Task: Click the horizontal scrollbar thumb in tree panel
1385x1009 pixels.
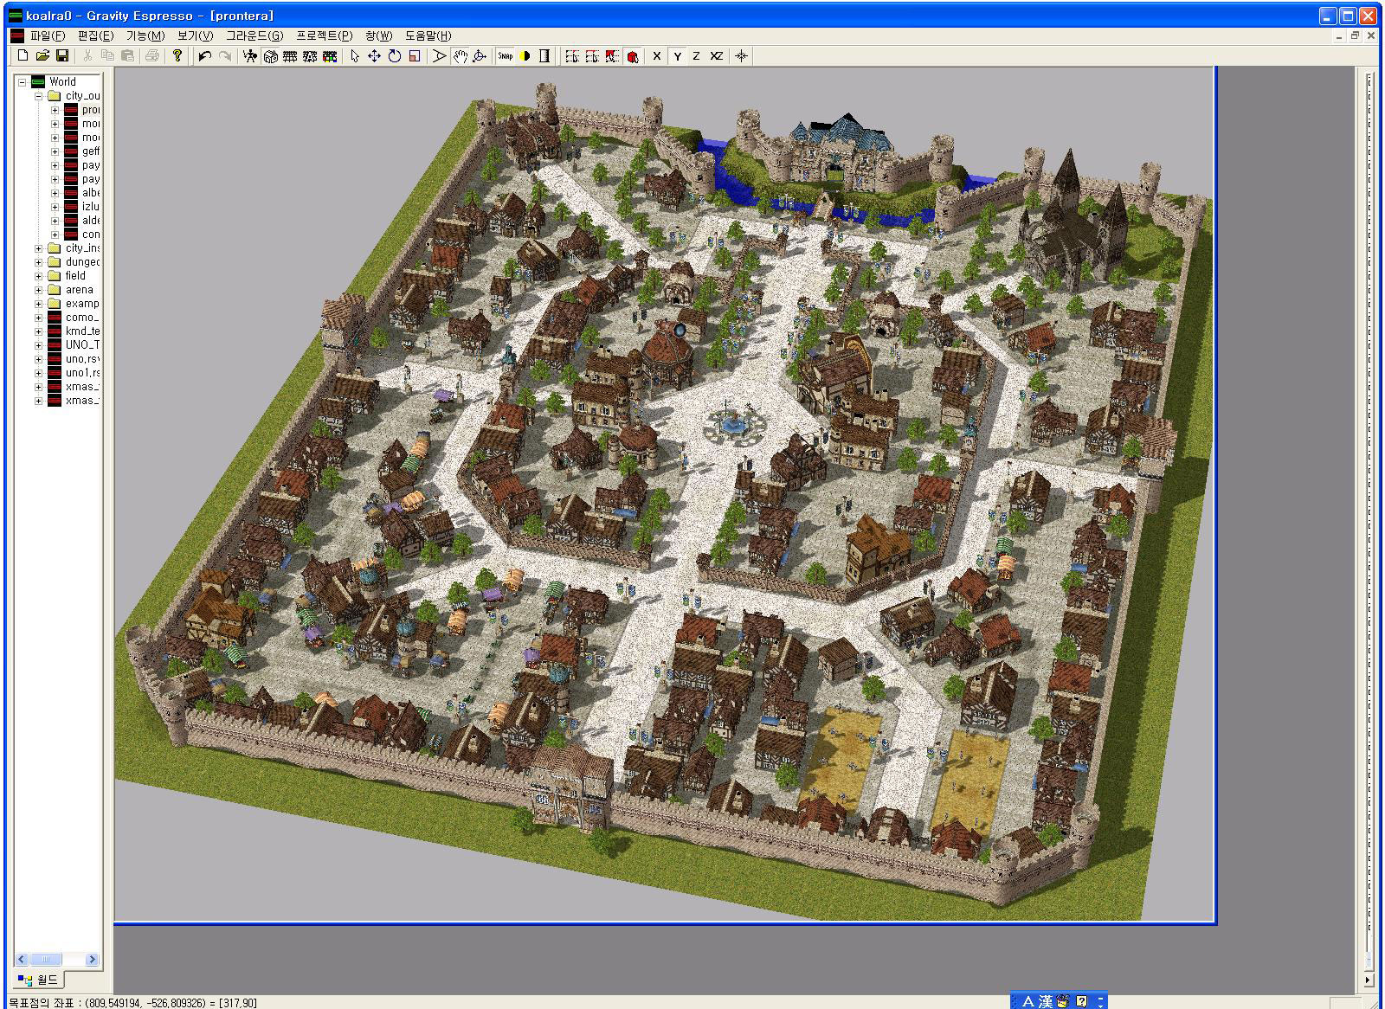Action: [46, 960]
